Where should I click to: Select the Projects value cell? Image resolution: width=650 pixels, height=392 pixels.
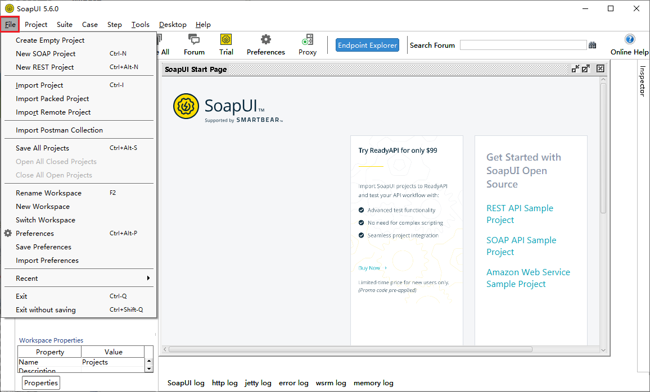(113, 362)
